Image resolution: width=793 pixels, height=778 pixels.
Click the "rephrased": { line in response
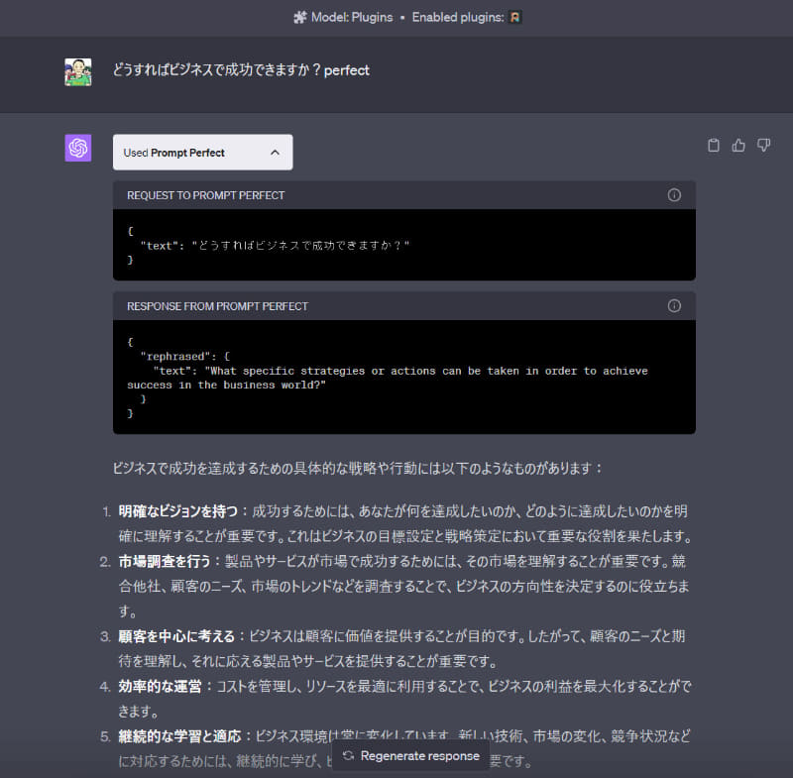click(185, 357)
